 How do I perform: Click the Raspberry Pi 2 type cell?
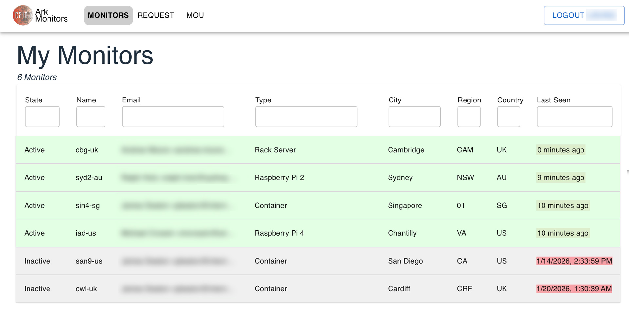tap(279, 178)
